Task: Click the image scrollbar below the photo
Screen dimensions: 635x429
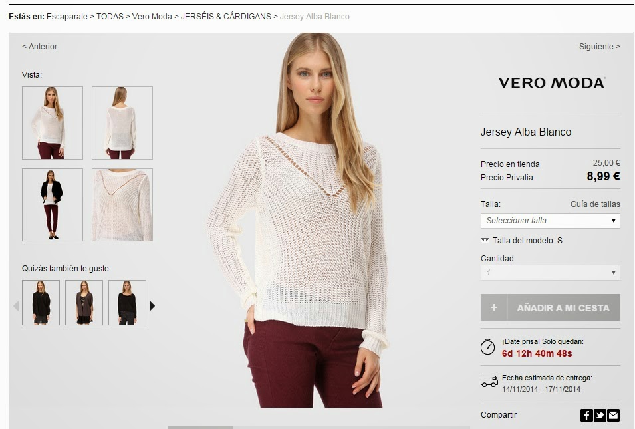Action: [318, 427]
